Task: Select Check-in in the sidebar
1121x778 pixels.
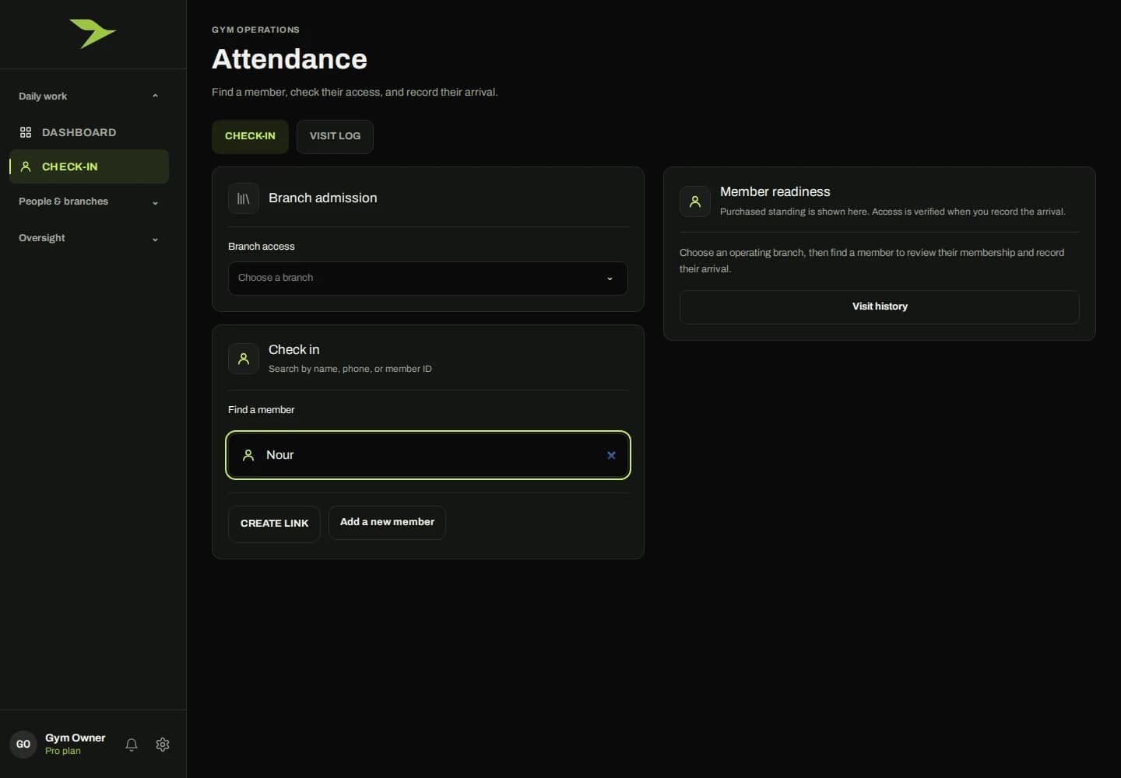Action: [89, 166]
